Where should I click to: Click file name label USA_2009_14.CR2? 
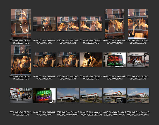(21, 42)
